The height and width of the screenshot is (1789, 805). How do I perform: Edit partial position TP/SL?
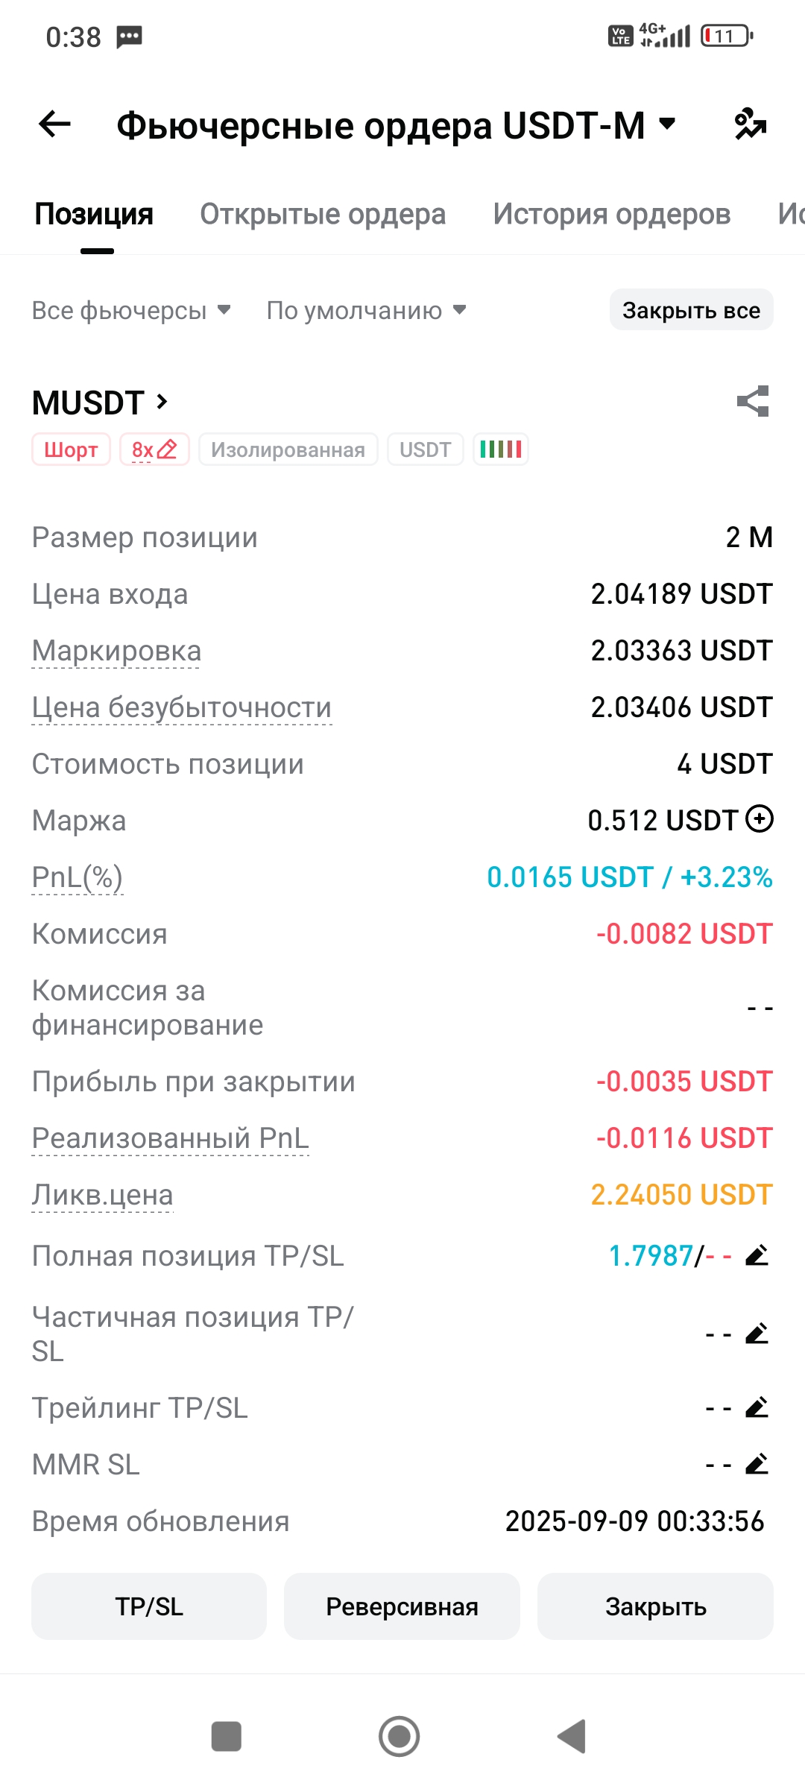pyautogui.click(x=757, y=1334)
